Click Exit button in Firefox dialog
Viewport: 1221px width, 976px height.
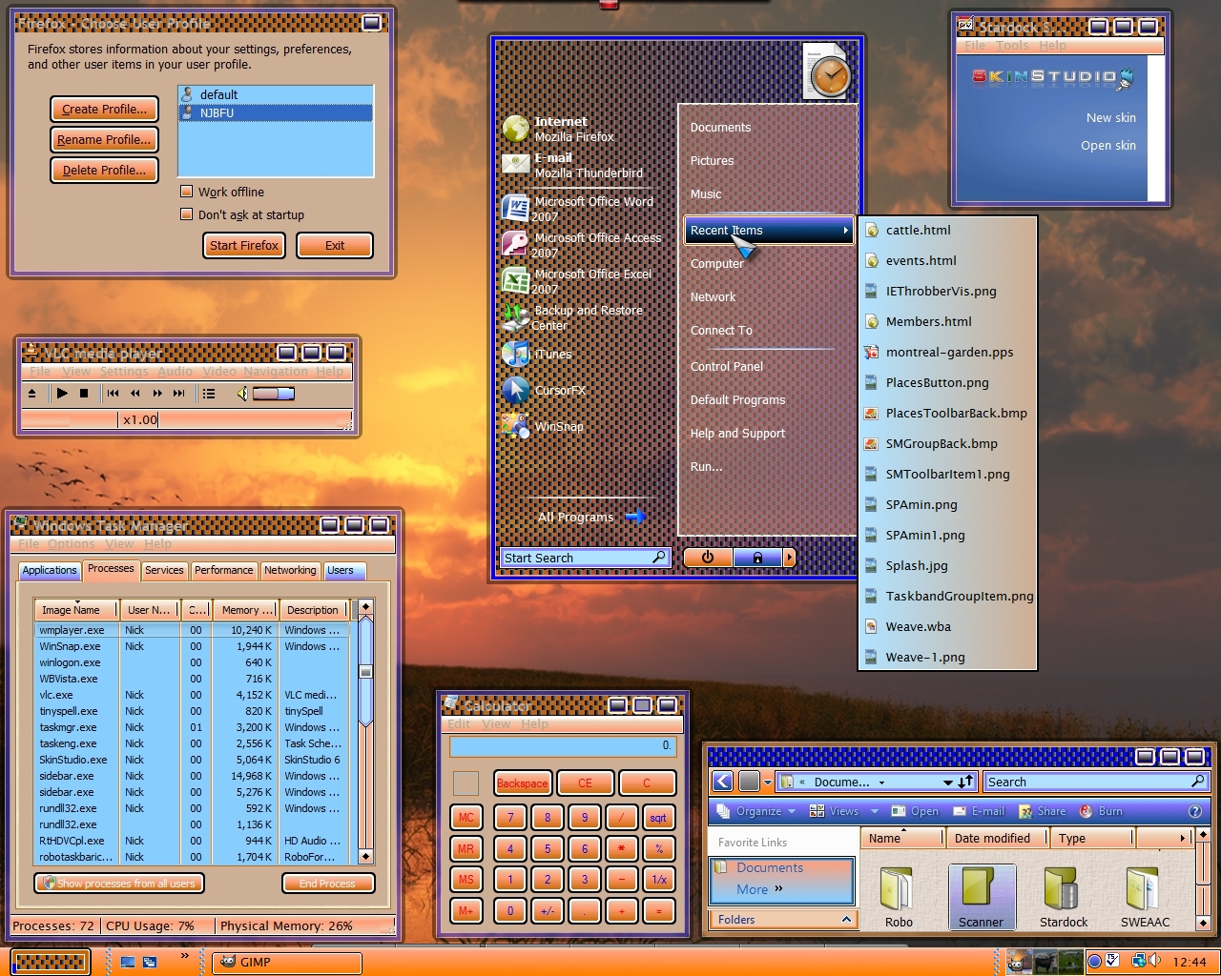coord(335,245)
